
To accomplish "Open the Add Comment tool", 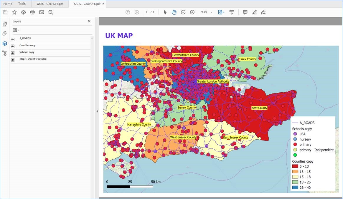I will (x=245, y=12).
